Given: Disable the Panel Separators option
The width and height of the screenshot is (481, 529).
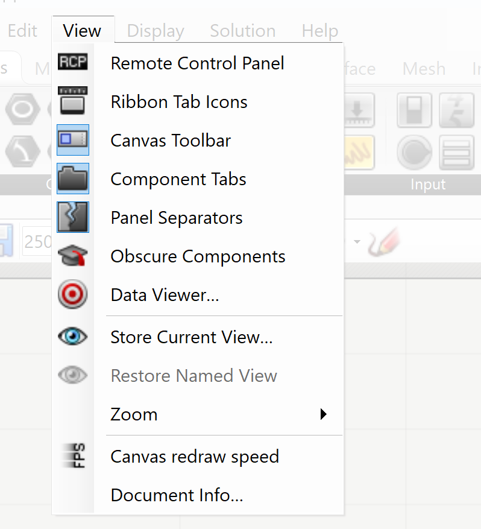Looking at the screenshot, I should 177,218.
